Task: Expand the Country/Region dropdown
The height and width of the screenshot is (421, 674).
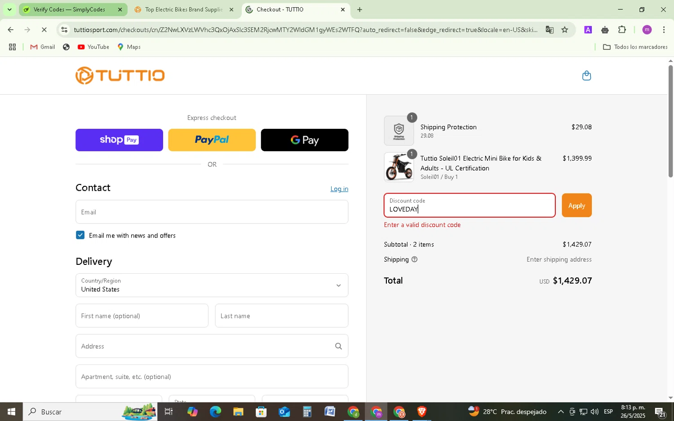Action: point(212,285)
